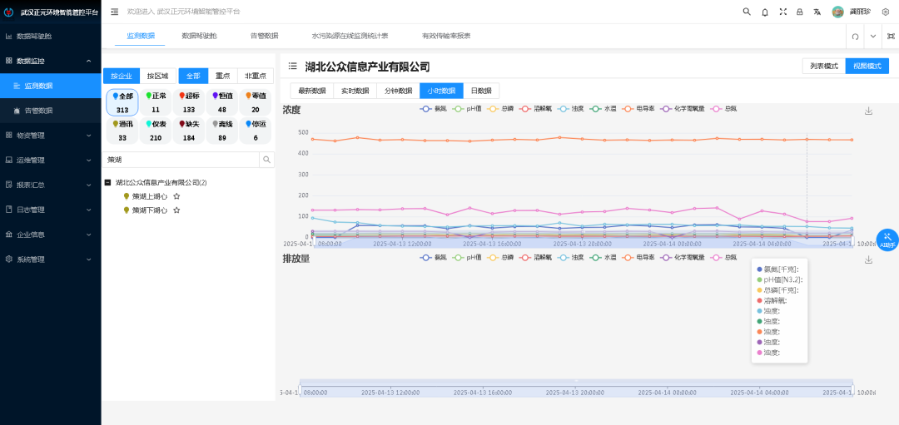This screenshot has width=899, height=425.
Task: Collapse the 湖北公众信息产业有限公司 tree node
Action: coord(107,182)
